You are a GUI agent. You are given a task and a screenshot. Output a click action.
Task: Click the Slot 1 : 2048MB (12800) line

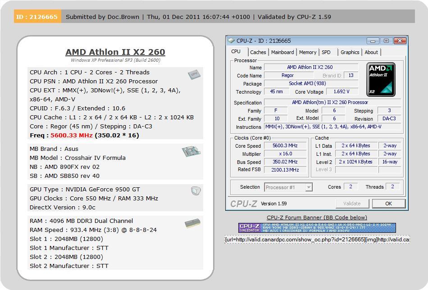tap(66, 239)
